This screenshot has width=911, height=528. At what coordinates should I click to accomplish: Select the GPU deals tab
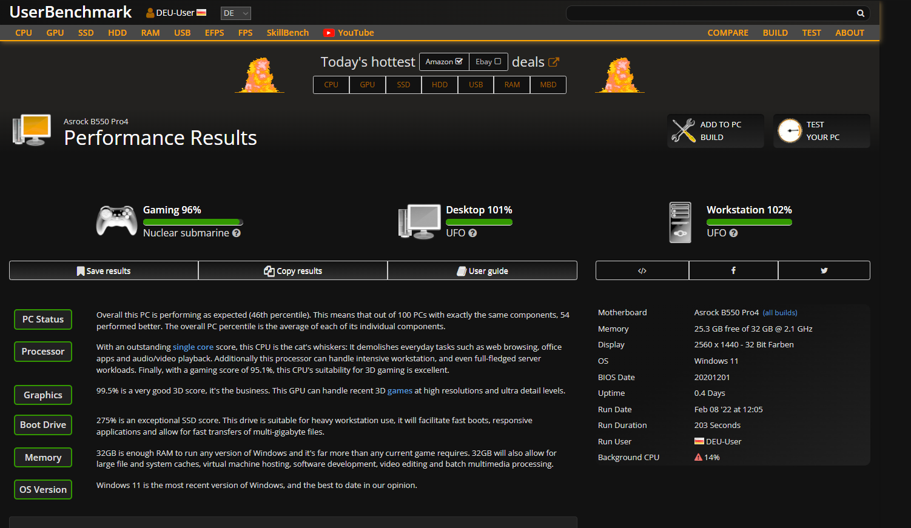368,85
